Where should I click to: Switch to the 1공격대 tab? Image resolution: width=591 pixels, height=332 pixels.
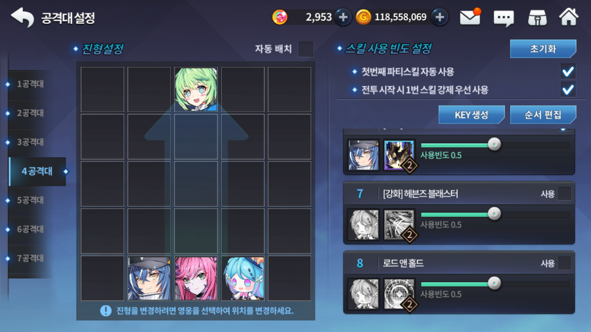(x=30, y=84)
